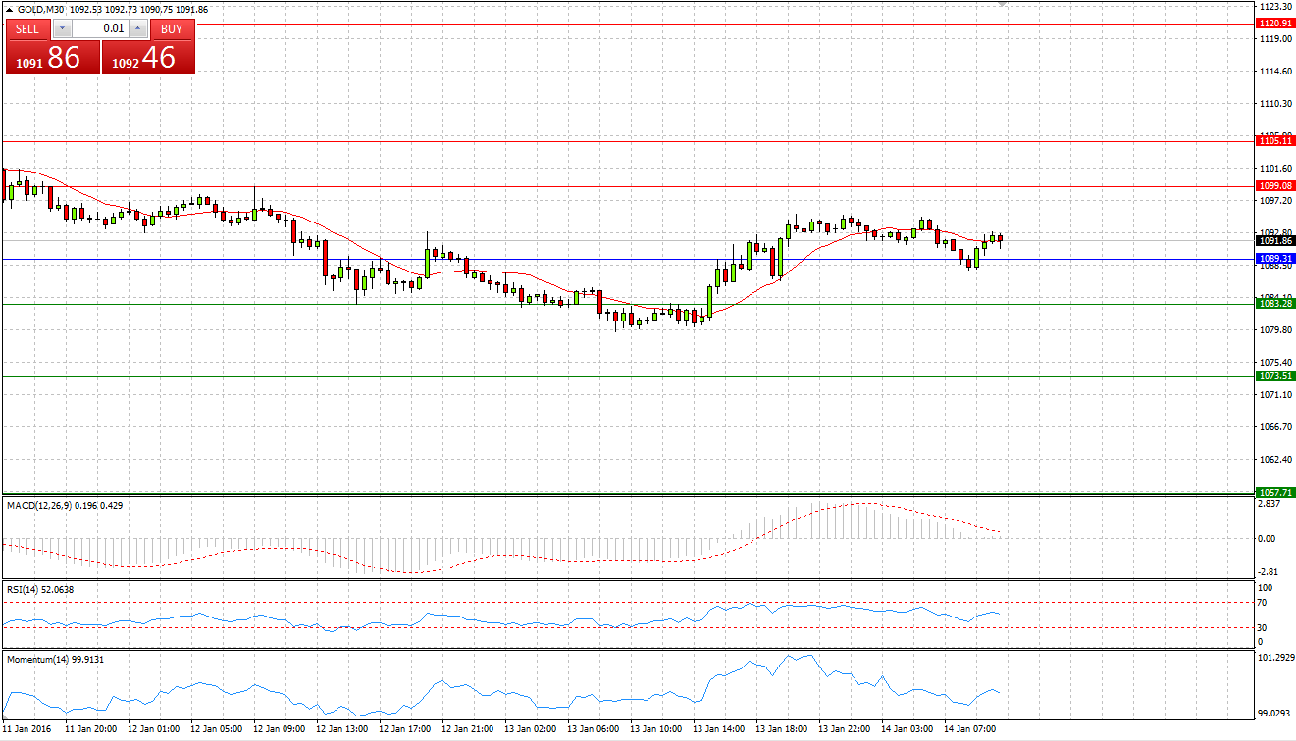
Task: Select the 1099.08 resistance level label
Action: click(1275, 185)
